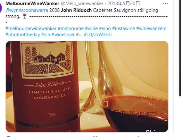The width and height of the screenshot is (181, 137).
Task: Open the #instawine hashtag
Action: tap(124, 28)
